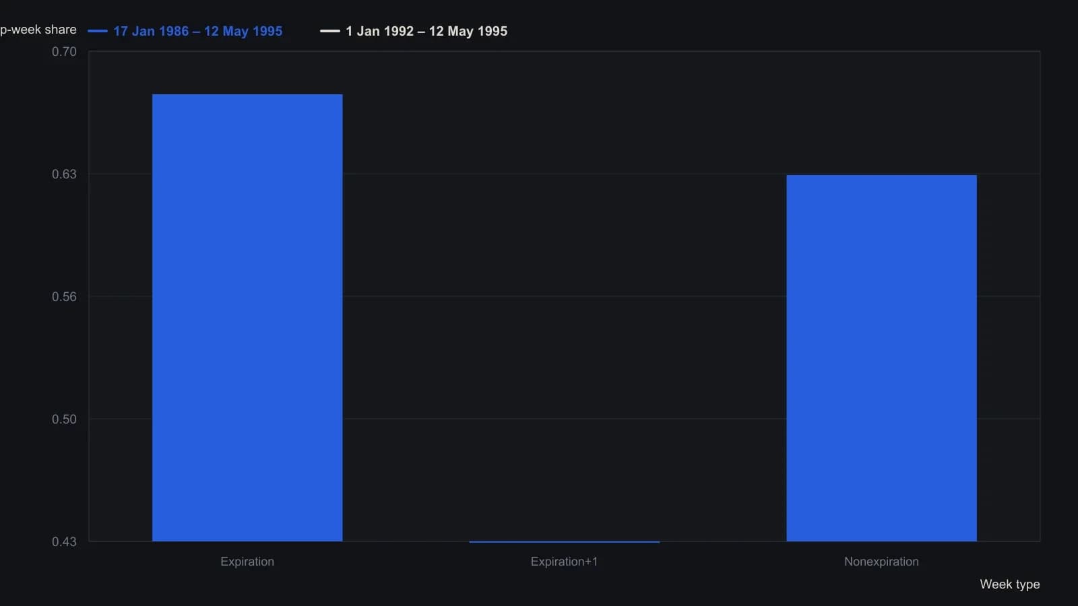Select the Expiration bar
The width and height of the screenshot is (1078, 606).
[247, 318]
